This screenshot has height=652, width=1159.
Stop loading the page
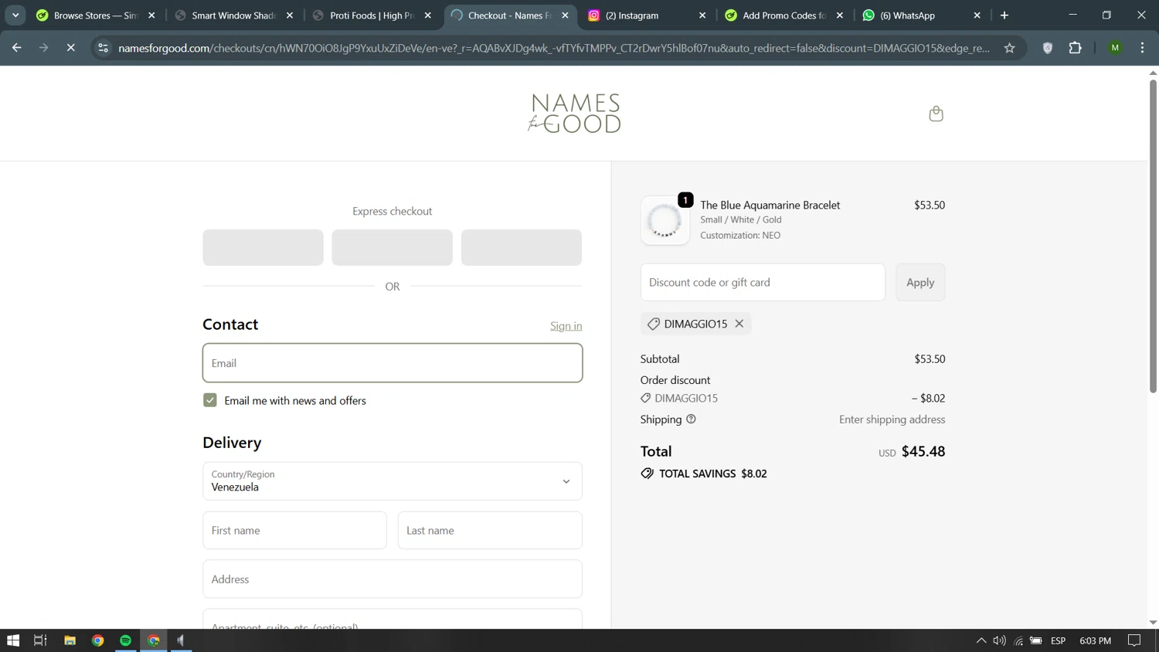point(70,48)
